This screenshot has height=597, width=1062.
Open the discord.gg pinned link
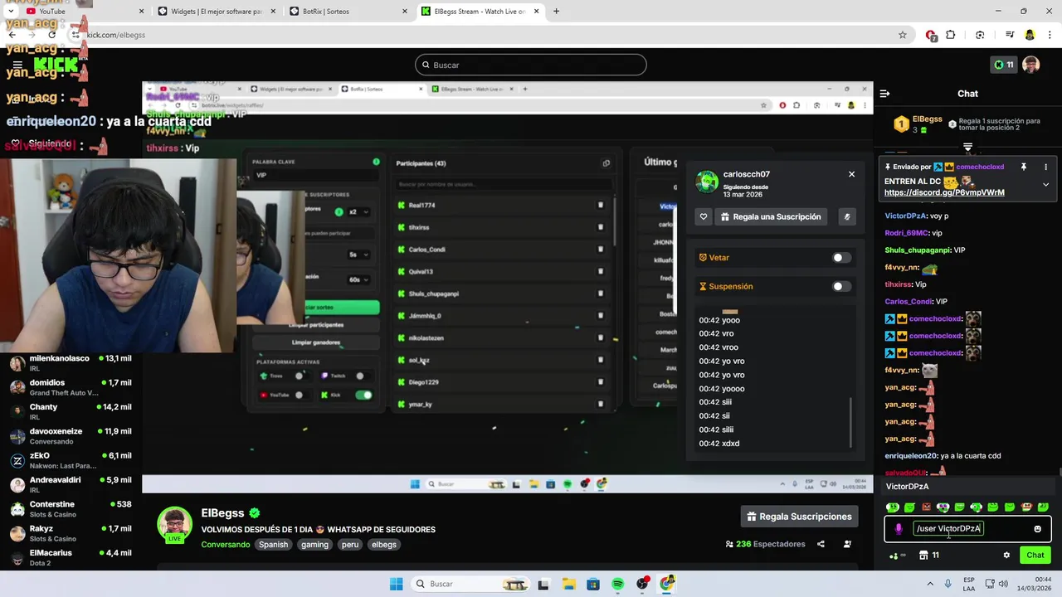coord(944,192)
